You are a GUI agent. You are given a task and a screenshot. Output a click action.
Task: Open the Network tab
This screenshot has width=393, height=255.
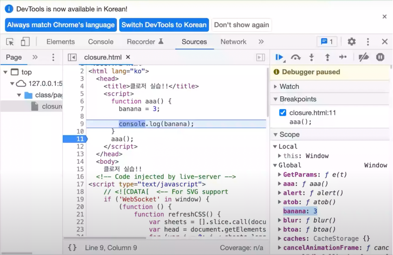point(233,42)
